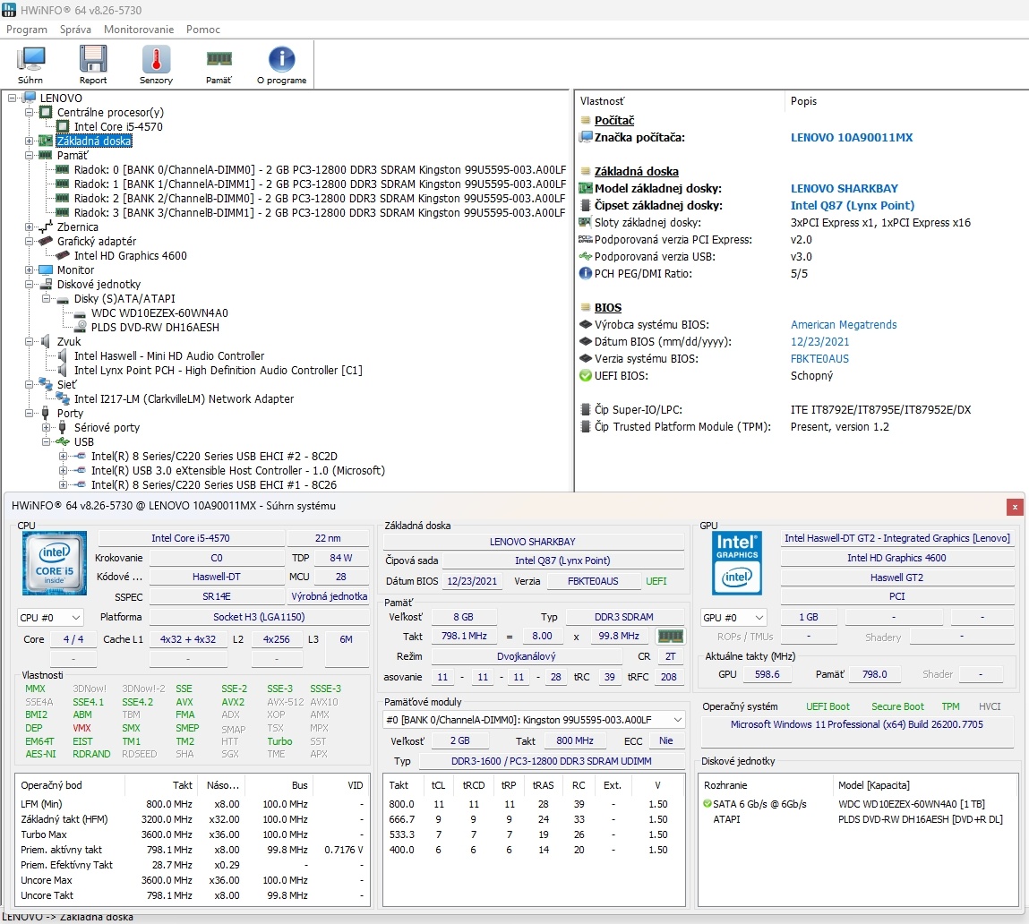Click the LENOVO 10A90011MX link
Image resolution: width=1029 pixels, height=924 pixels.
pos(852,137)
